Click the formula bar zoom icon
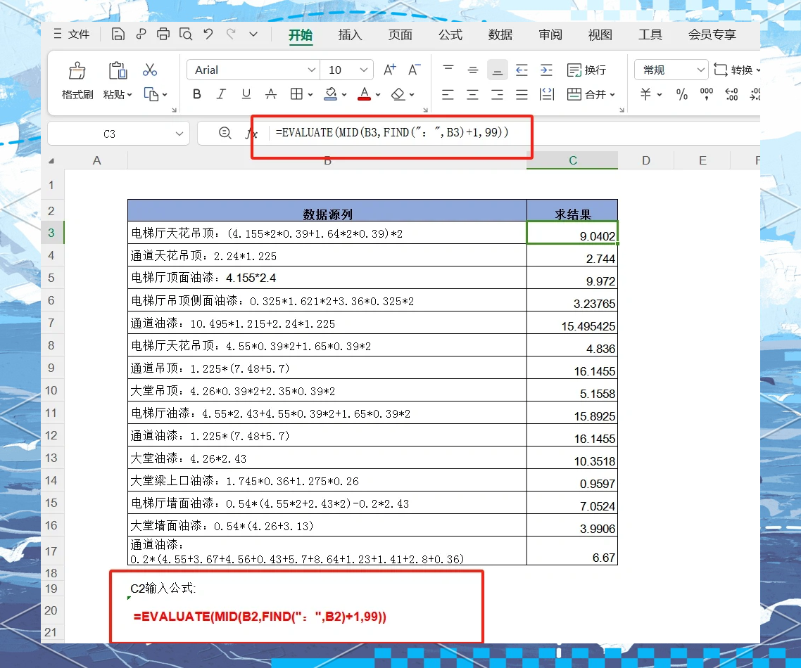Screen dimensions: 801x668 [x=225, y=133]
